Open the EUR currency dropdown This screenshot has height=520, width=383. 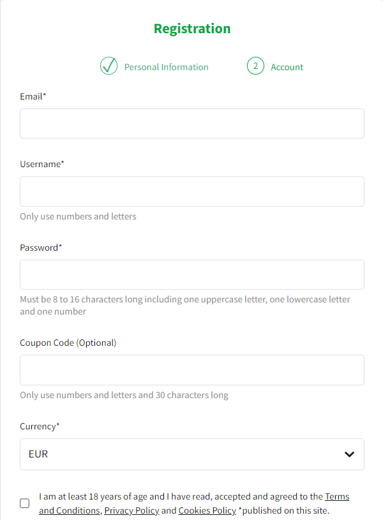tap(192, 454)
